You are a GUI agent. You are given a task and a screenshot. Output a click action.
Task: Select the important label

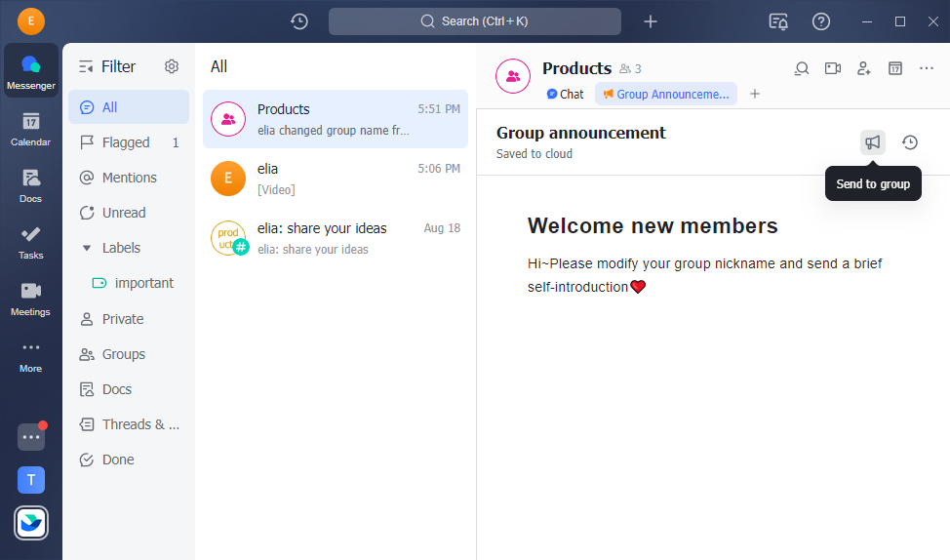[143, 283]
